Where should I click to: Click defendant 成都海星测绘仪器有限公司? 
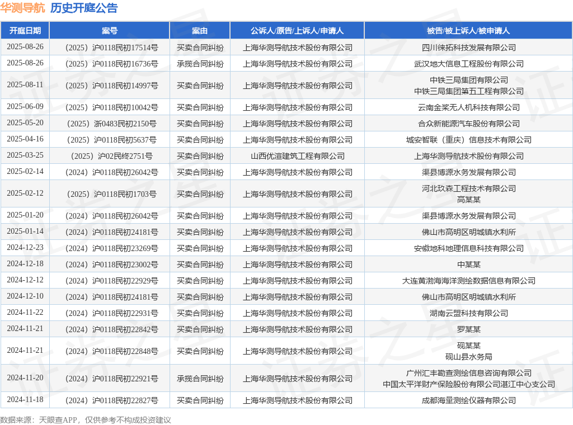(469, 400)
